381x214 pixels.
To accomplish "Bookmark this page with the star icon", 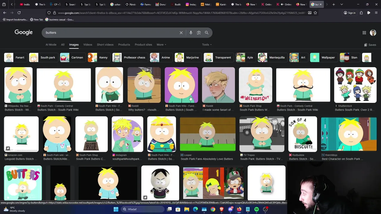I will tap(315, 13).
